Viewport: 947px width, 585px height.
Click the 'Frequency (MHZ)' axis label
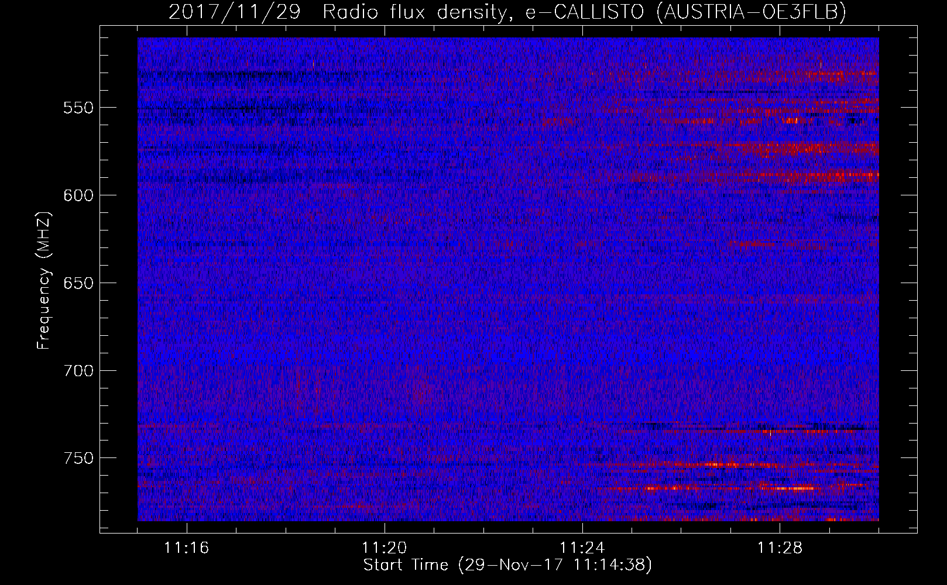click(44, 281)
